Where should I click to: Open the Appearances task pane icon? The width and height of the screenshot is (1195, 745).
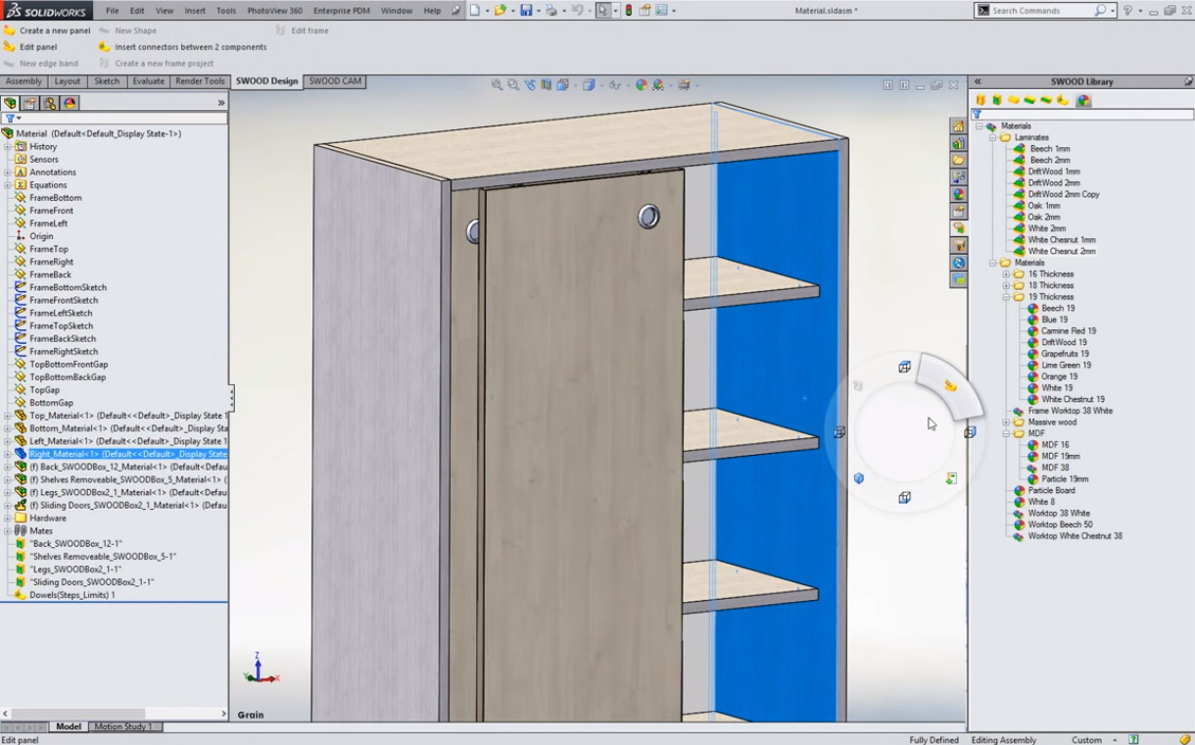pyautogui.click(x=959, y=194)
